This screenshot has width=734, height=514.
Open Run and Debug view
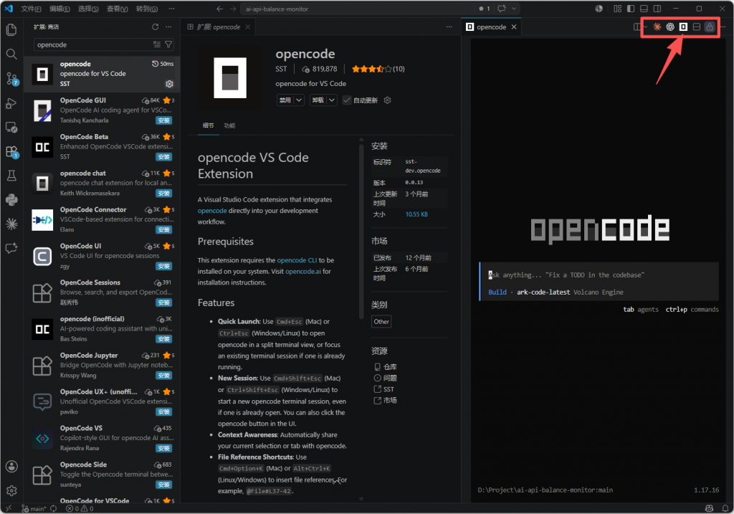(x=11, y=103)
